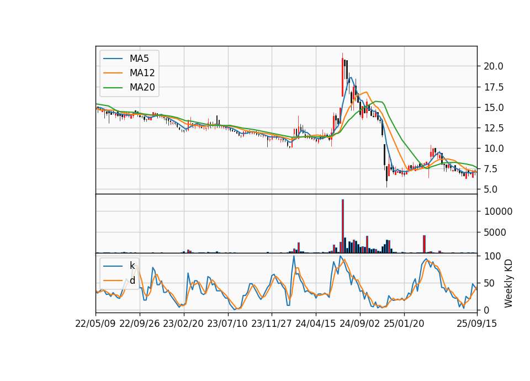Click the 22/05/09 date tick label

pos(96,324)
